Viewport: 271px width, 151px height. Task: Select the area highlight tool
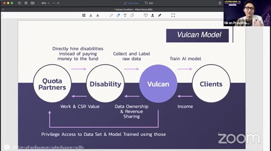(84, 16)
